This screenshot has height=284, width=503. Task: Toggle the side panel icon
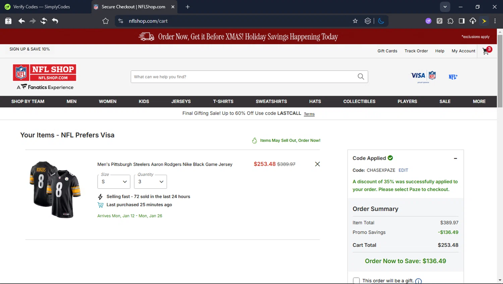[x=461, y=21]
